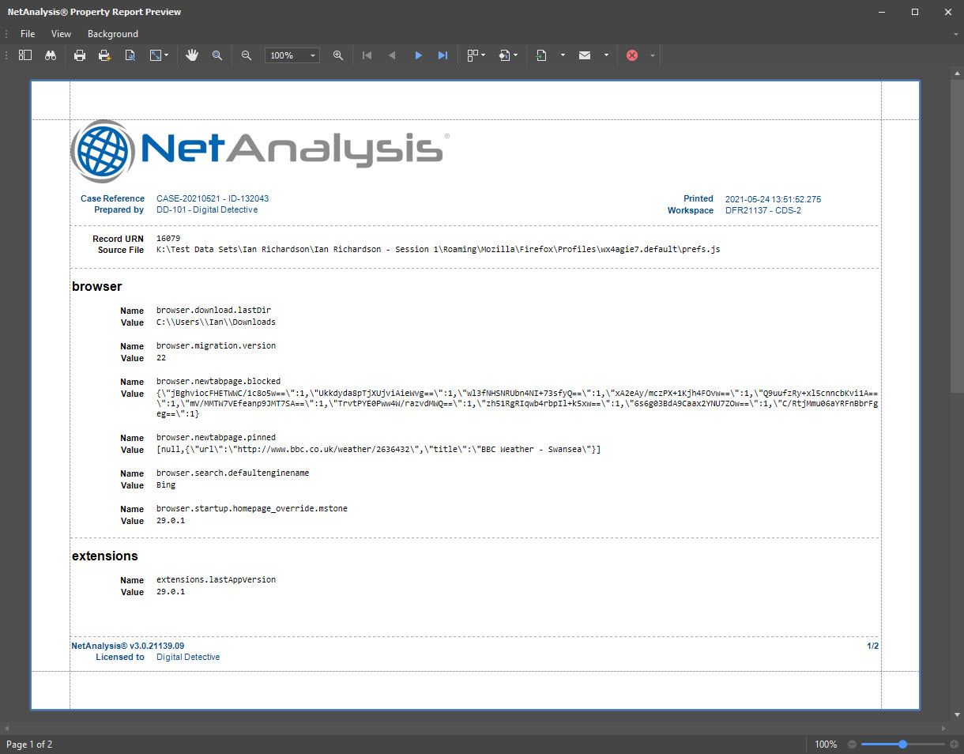This screenshot has height=754, width=964.
Task: Click the NetAnalysis logo in the report
Action: [260, 152]
